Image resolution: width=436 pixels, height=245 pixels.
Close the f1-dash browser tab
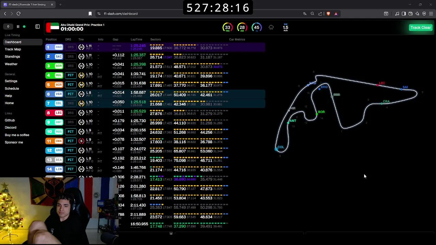52,4
